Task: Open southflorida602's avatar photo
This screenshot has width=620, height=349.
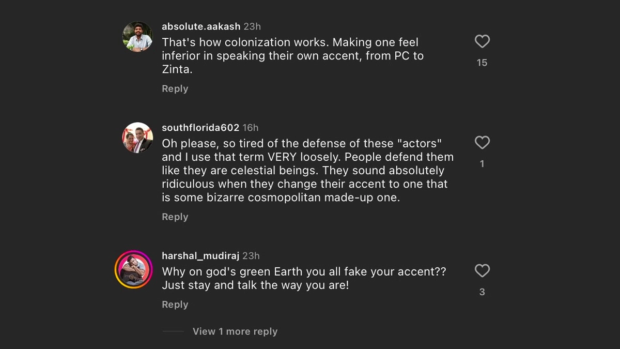Action: coord(137,138)
